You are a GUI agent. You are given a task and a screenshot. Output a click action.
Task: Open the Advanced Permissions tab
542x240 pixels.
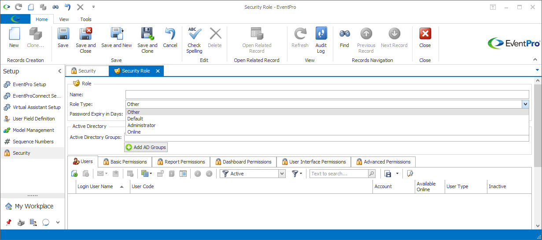tap(383, 162)
